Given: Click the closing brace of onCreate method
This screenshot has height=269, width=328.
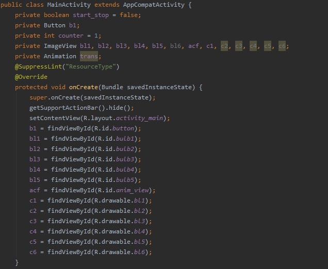Looking at the screenshot, I should tap(17, 262).
